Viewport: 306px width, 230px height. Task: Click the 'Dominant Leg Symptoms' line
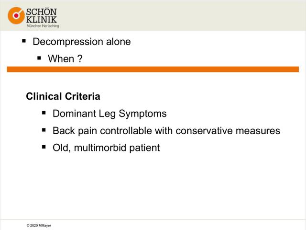click(x=109, y=114)
